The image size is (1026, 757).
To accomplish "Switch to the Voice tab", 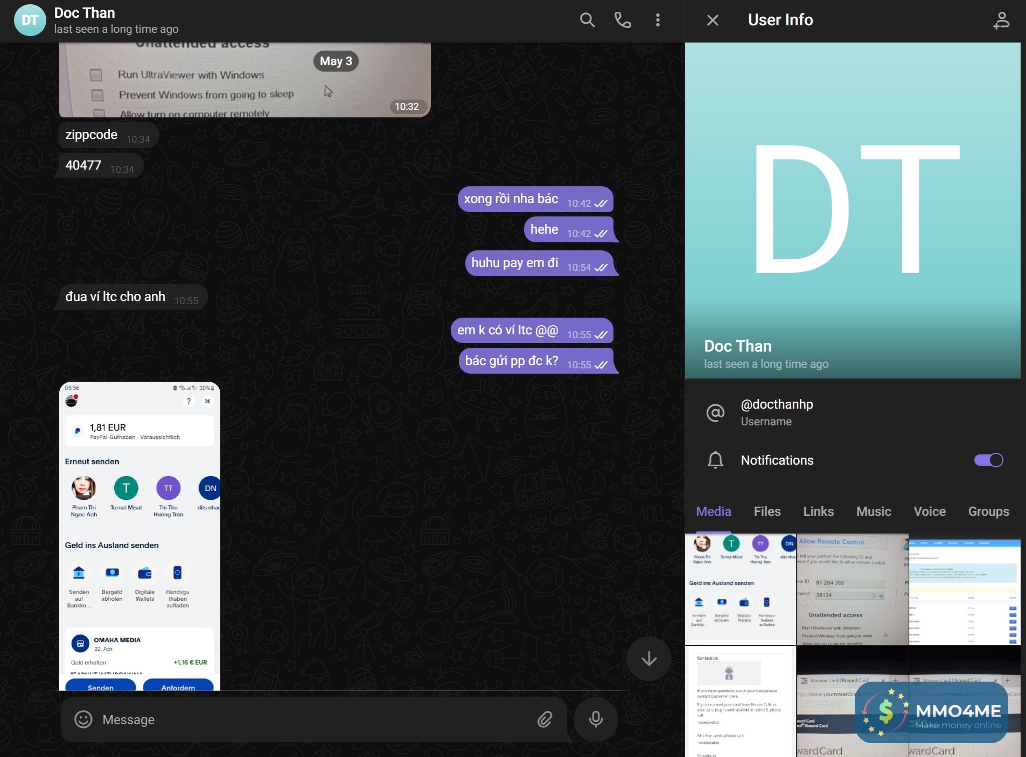I will pyautogui.click(x=930, y=511).
